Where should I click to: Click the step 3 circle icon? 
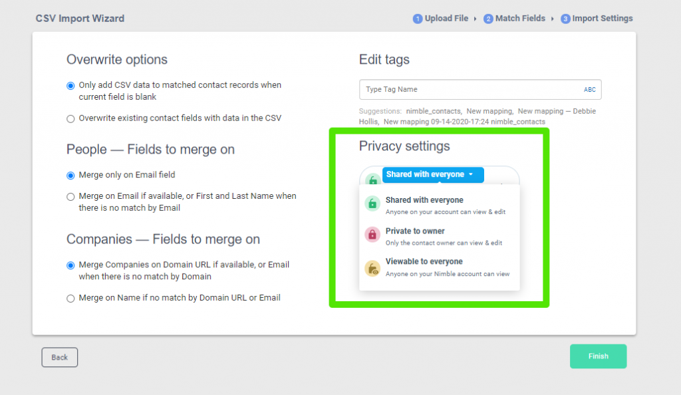coord(565,19)
